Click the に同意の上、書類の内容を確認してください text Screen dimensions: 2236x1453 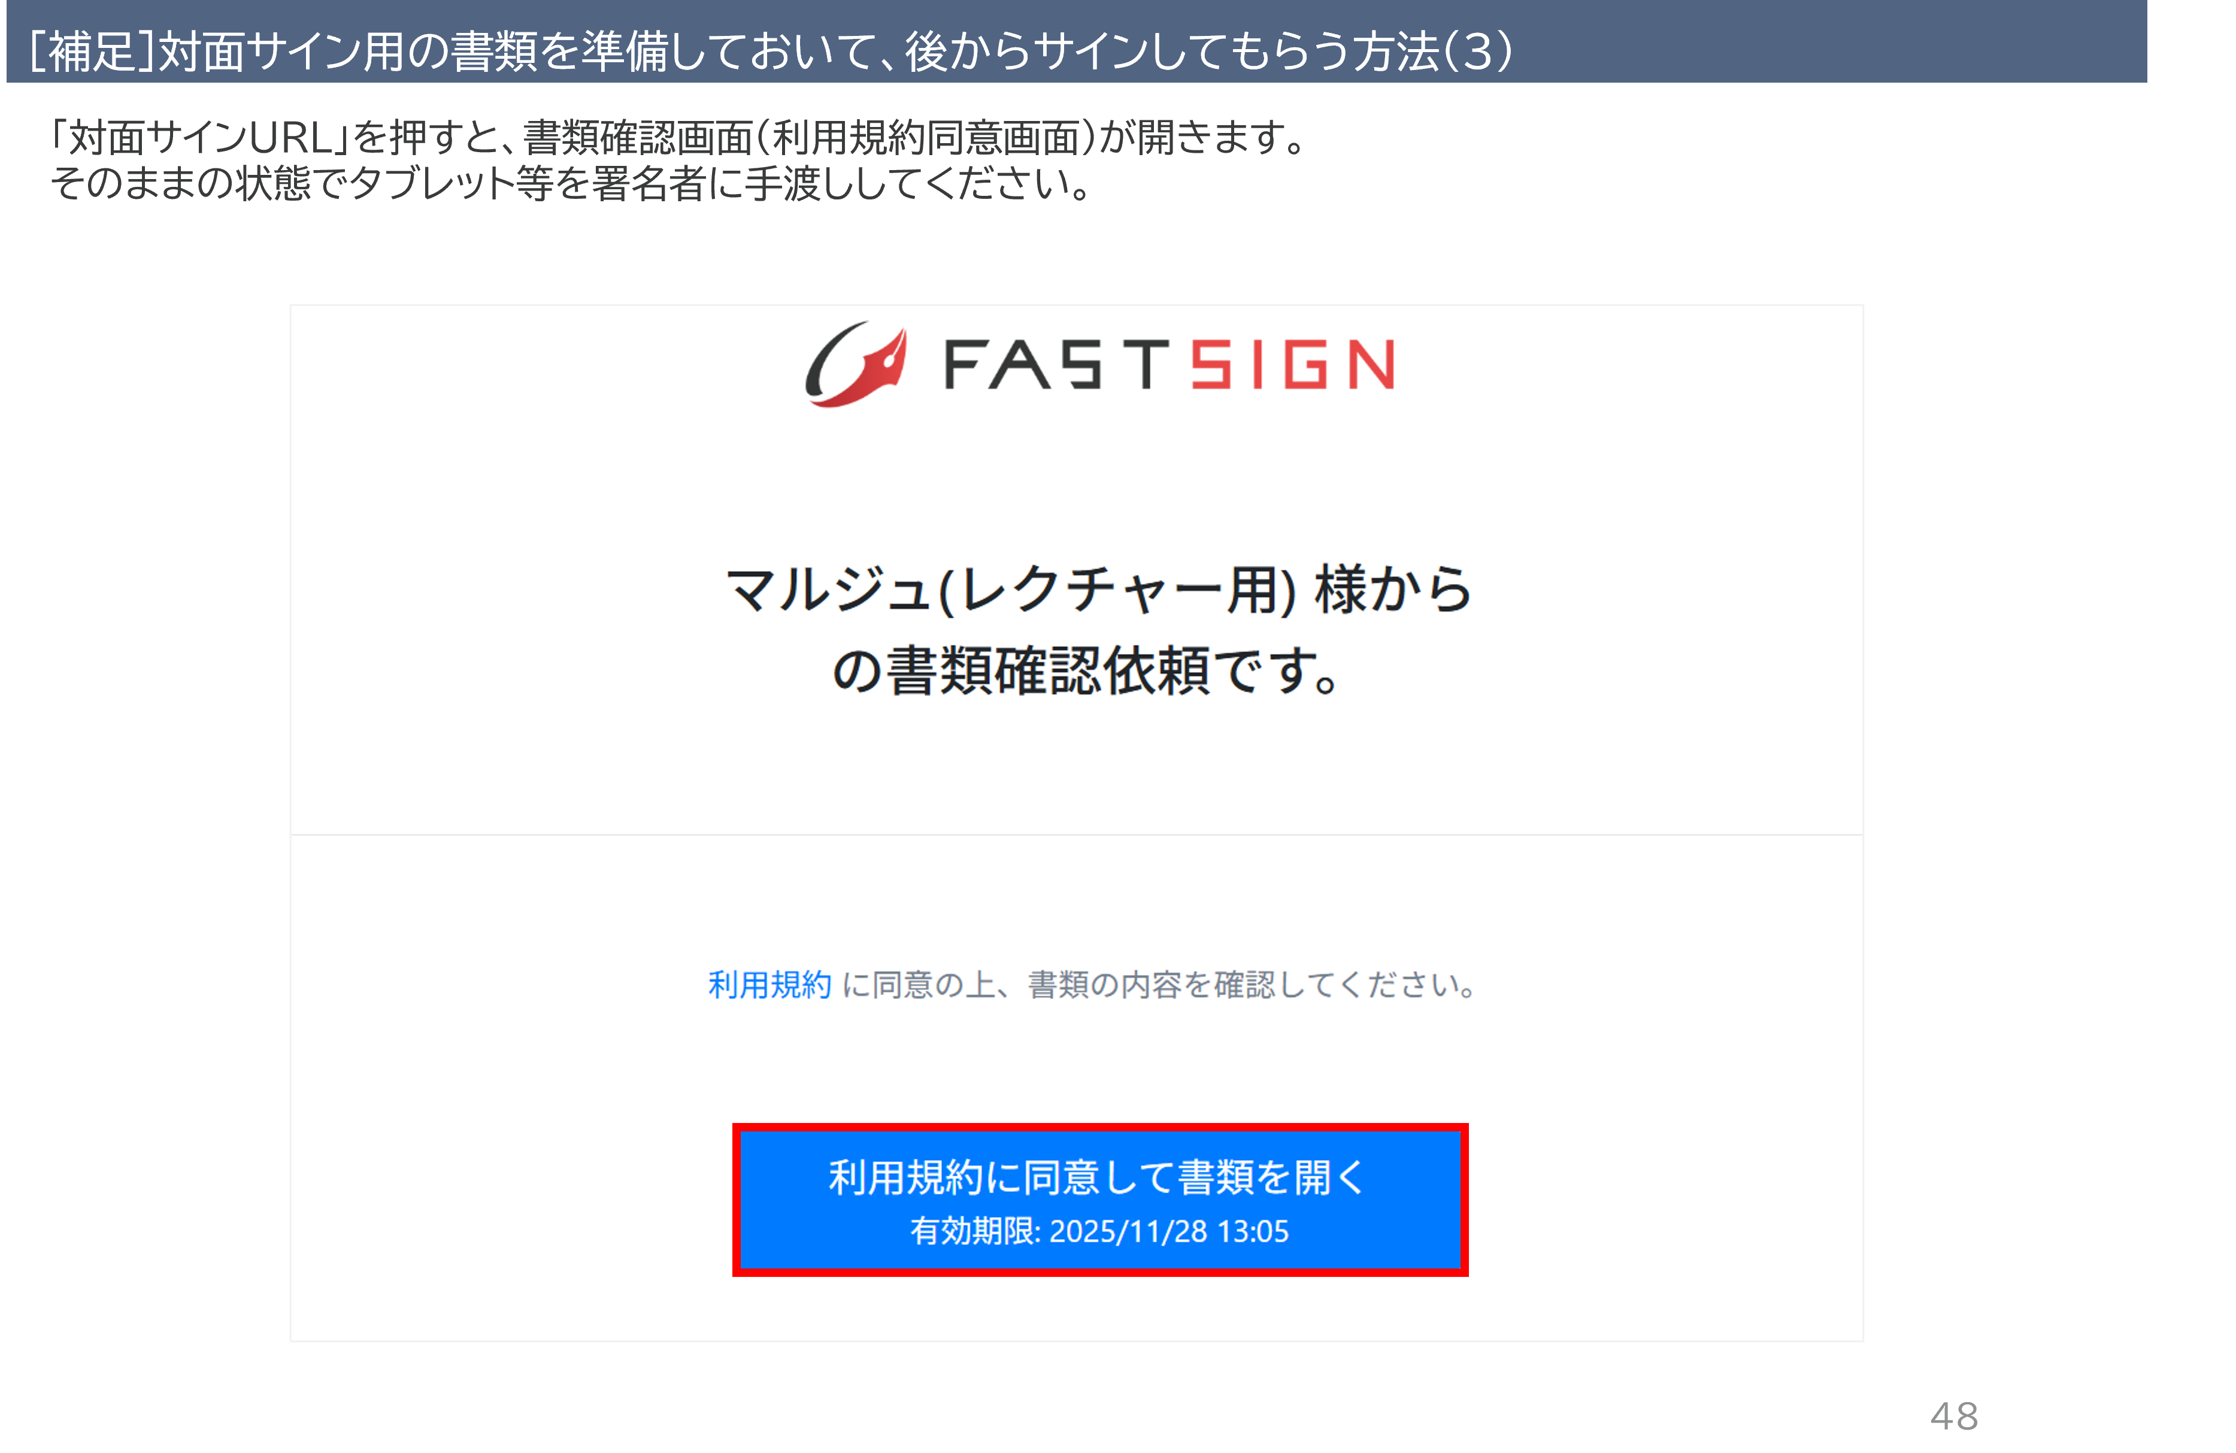1161,984
